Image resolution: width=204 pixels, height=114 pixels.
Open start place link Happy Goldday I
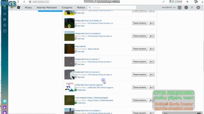point(100,100)
